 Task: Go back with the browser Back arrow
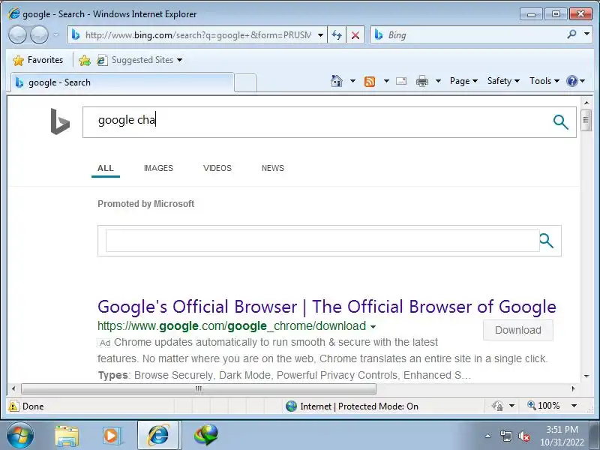click(x=17, y=35)
